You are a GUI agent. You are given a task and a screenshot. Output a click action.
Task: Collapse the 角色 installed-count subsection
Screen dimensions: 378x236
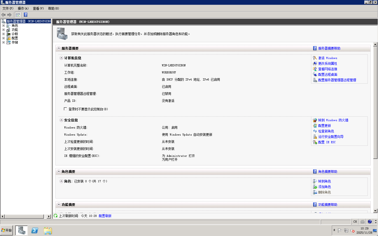[61, 181]
